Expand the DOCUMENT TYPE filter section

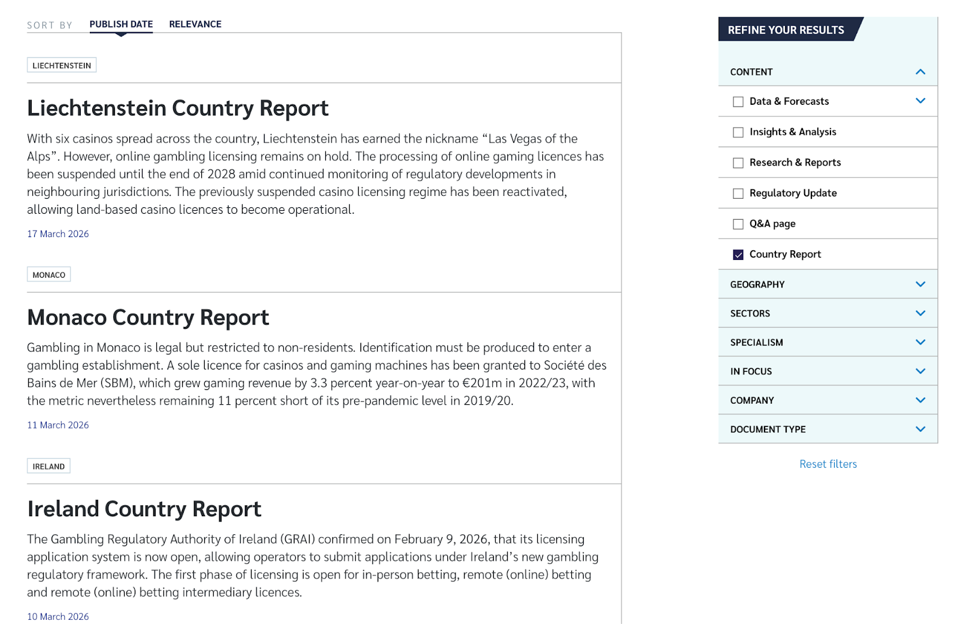827,429
